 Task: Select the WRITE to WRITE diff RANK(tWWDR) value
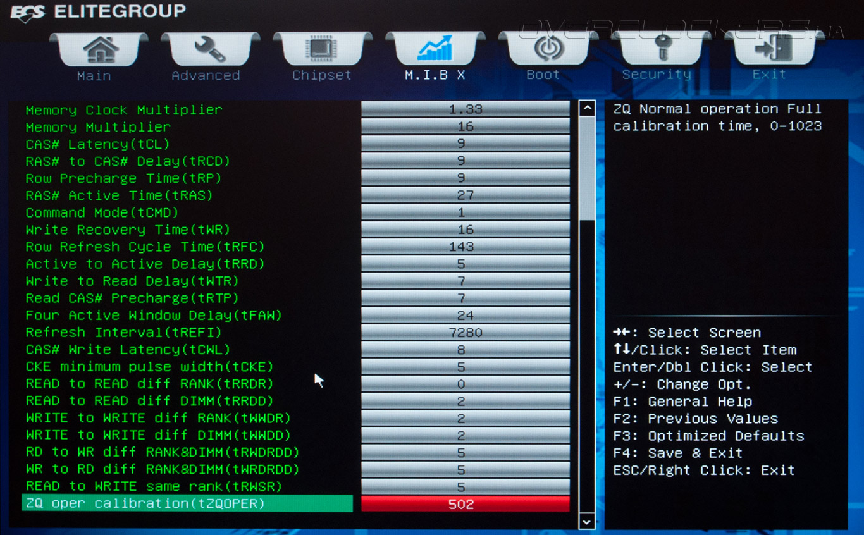466,418
